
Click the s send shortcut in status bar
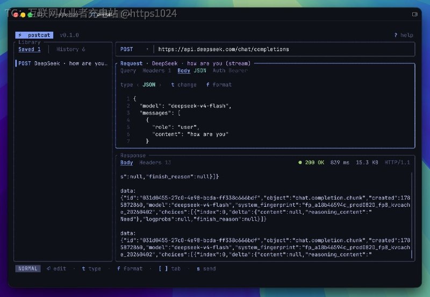coord(206,269)
